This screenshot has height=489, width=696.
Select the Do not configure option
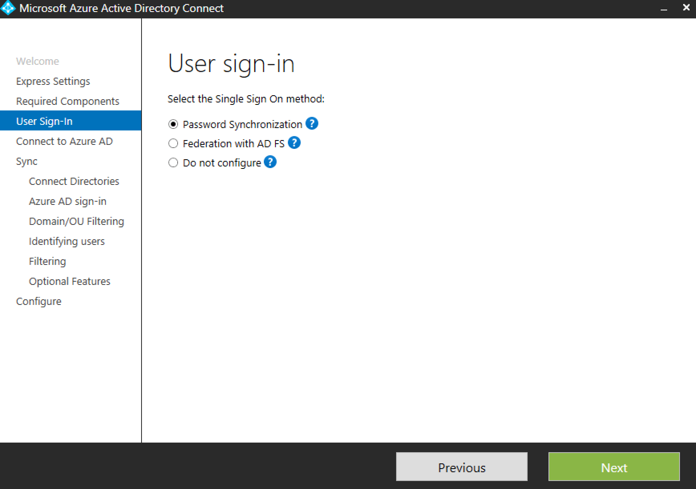pyautogui.click(x=173, y=162)
